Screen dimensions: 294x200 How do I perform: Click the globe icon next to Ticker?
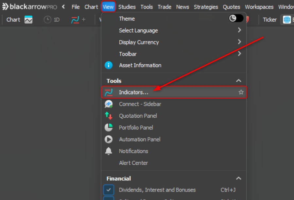tap(287, 20)
